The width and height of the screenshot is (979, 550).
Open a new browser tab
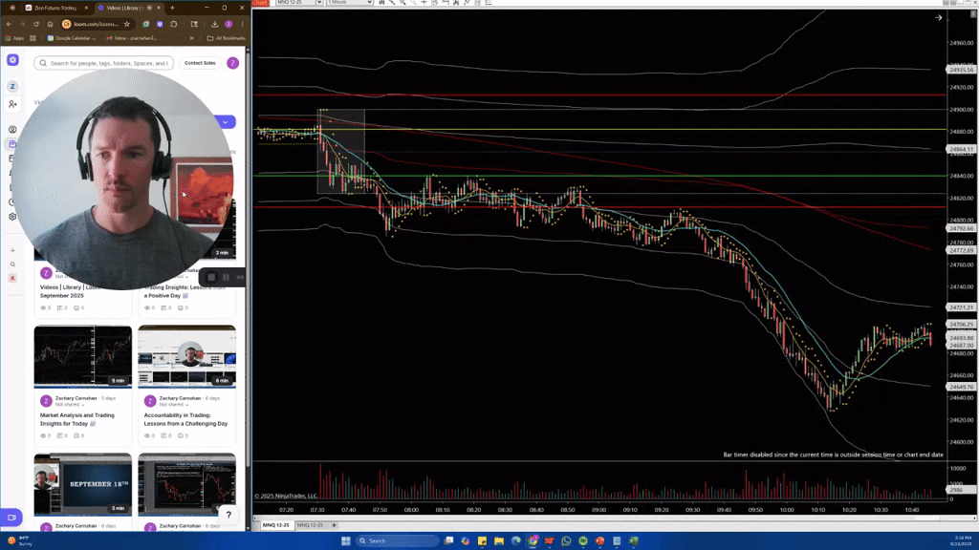tap(172, 8)
